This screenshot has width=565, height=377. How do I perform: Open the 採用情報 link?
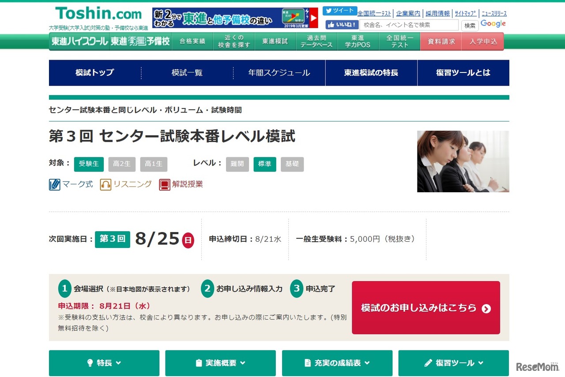point(437,13)
